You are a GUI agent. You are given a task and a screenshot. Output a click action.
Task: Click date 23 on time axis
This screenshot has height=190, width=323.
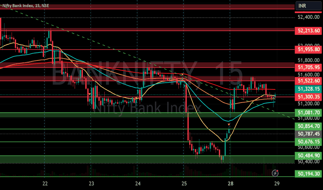(x=91, y=183)
